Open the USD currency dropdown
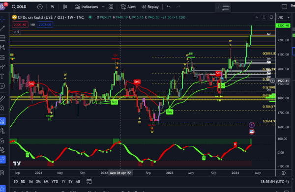The width and height of the screenshot is (295, 192). click(283, 18)
